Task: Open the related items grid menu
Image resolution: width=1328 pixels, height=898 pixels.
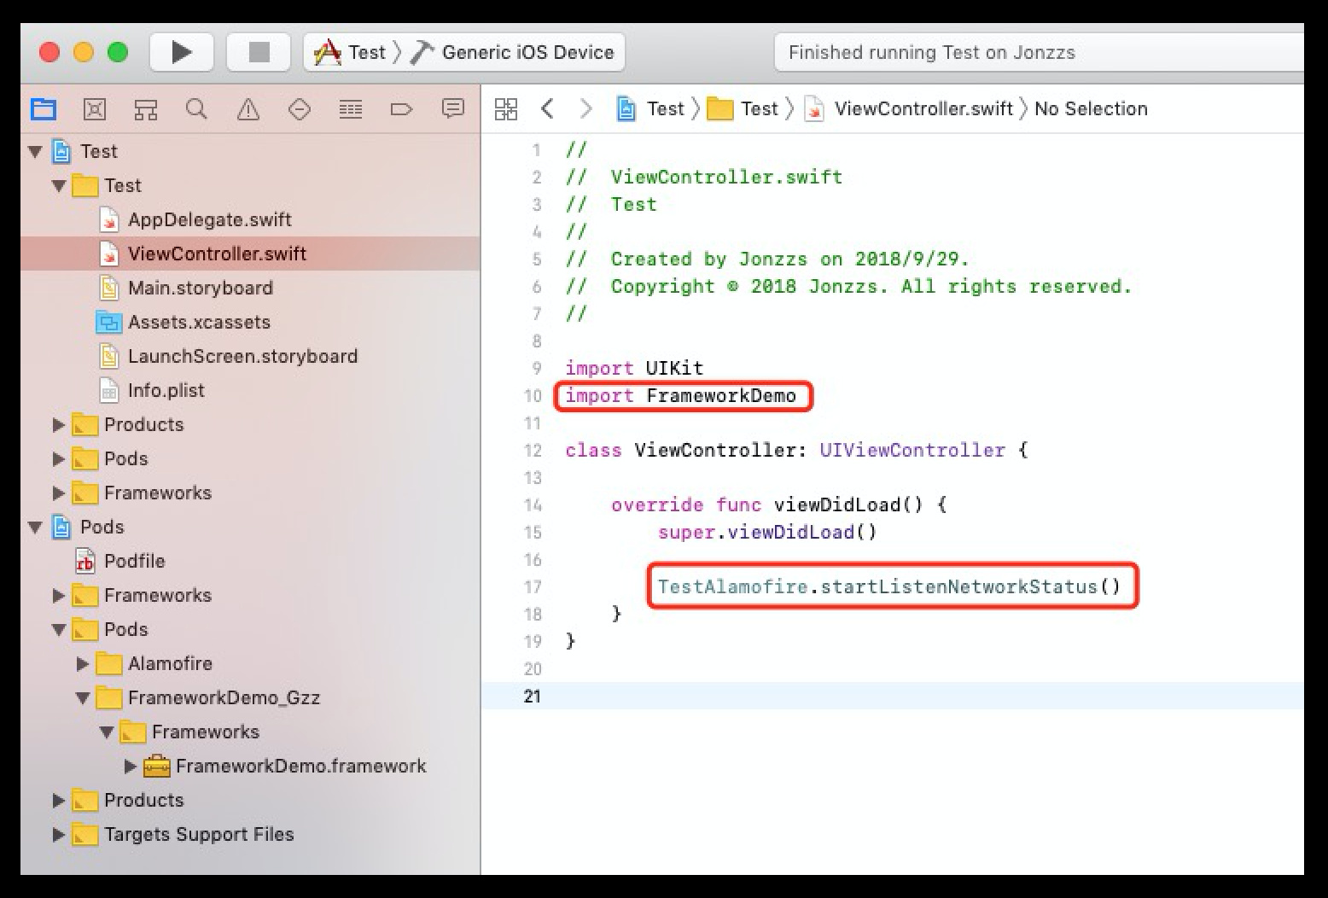Action: 506,109
